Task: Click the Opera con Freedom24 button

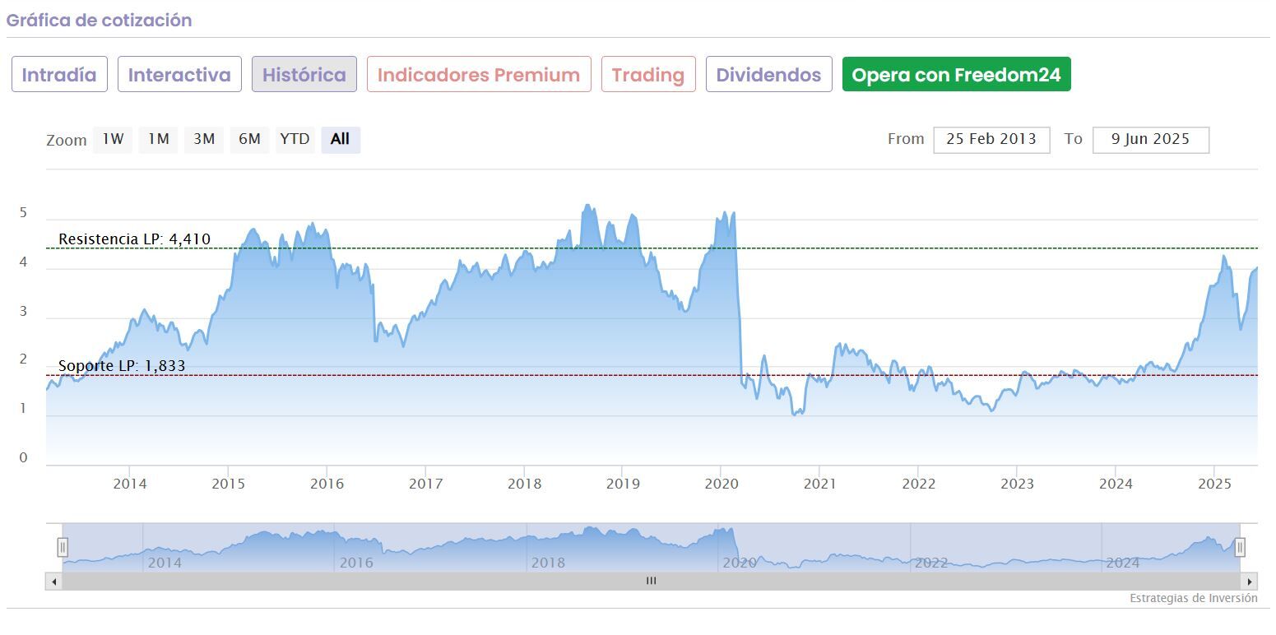Action: click(x=956, y=75)
